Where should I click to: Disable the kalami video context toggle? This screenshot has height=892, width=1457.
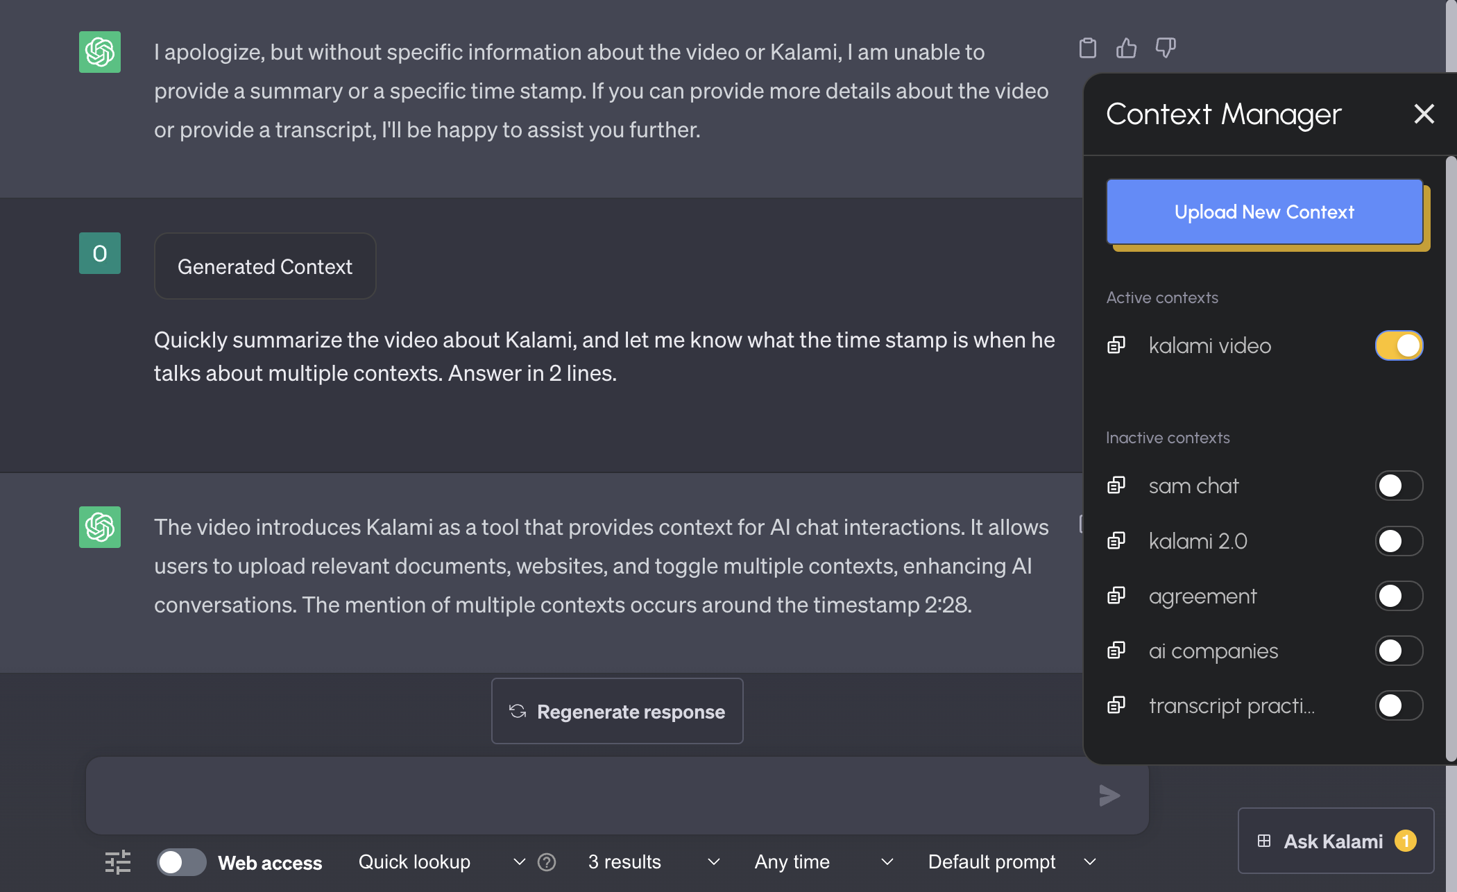(1399, 345)
